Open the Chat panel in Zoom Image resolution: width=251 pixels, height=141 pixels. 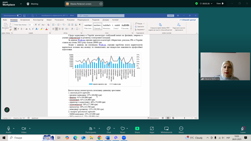pos(109,130)
